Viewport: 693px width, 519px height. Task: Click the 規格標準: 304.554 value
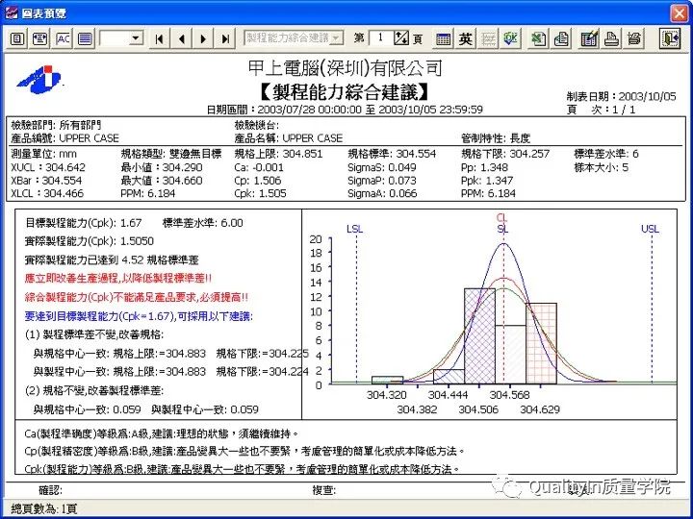392,154
